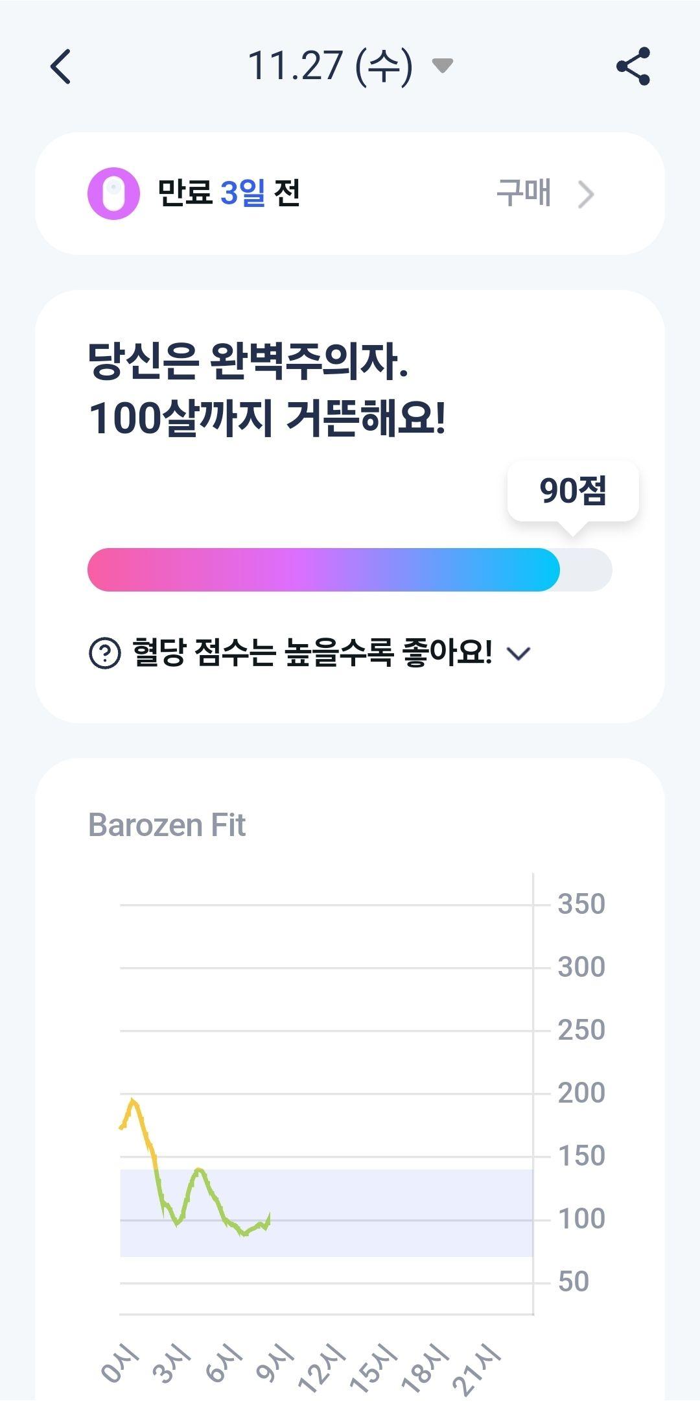
Task: Click the 90점 score bubble
Action: tap(573, 490)
